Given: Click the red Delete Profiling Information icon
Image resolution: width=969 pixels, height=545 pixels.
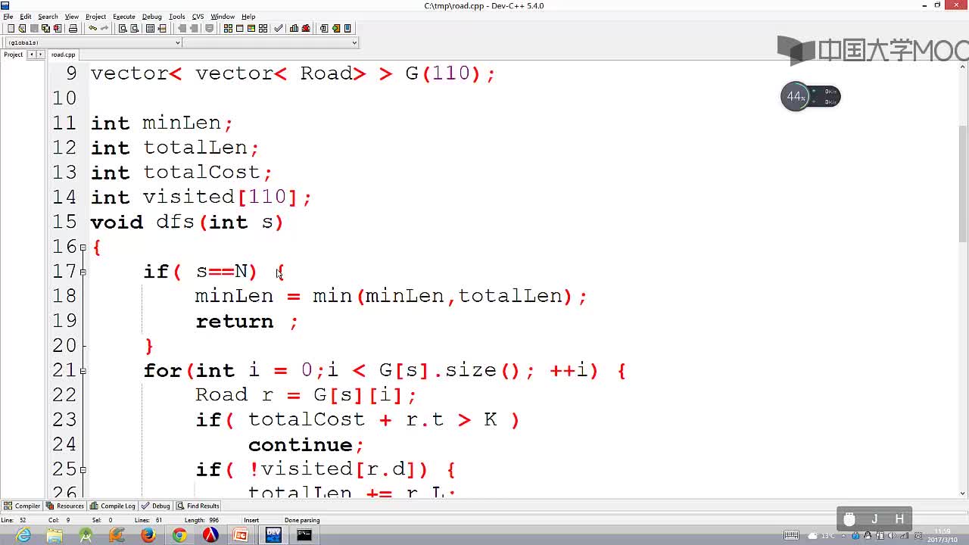Looking at the screenshot, I should (306, 29).
